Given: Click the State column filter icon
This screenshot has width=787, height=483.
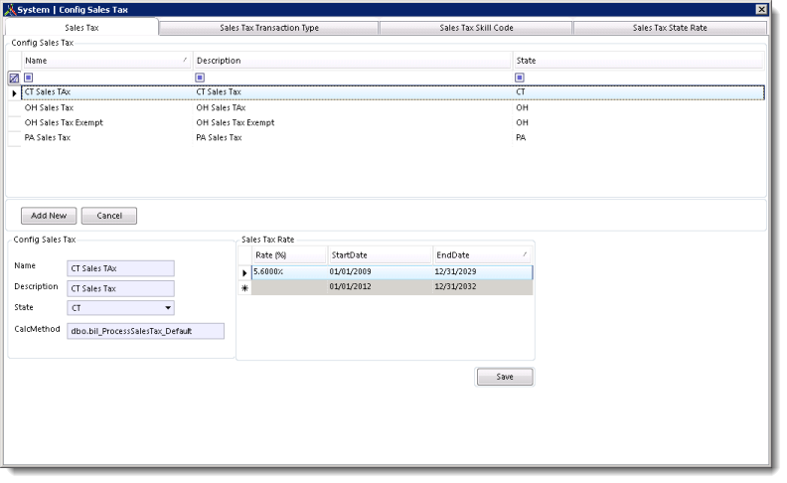Looking at the screenshot, I should [x=520, y=78].
